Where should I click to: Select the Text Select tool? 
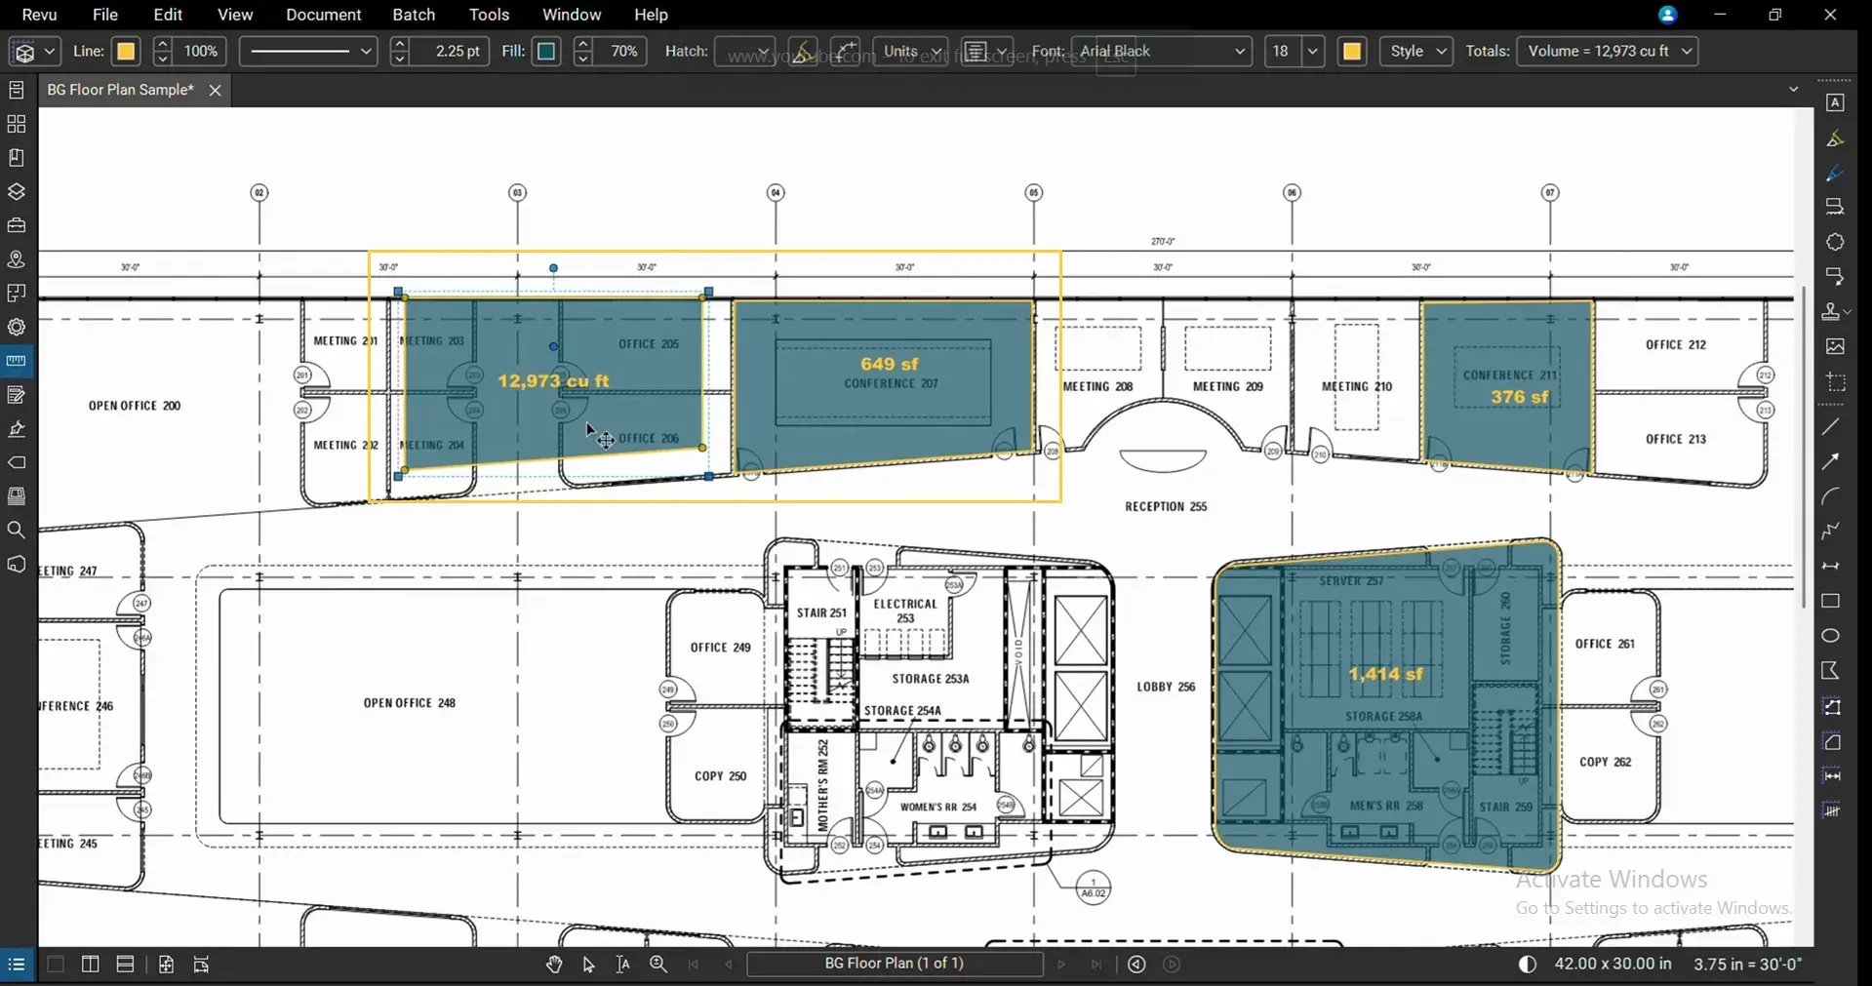622,965
